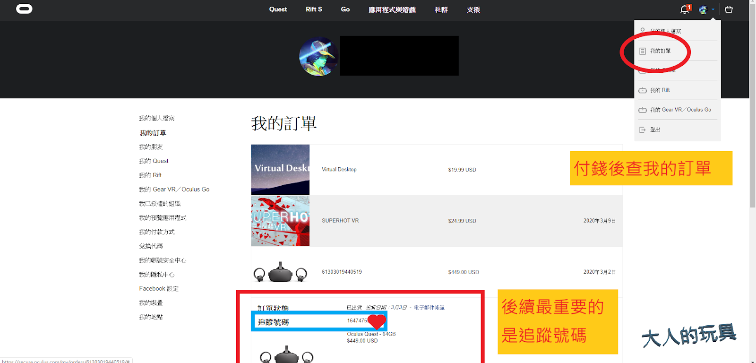Open Facebook 設定 in the sidebar
This screenshot has height=363, width=756.
pos(159,289)
